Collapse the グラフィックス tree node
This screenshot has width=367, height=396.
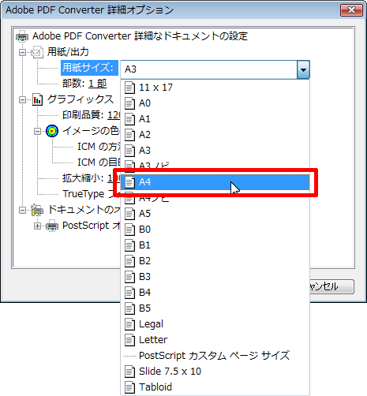pyautogui.click(x=22, y=99)
